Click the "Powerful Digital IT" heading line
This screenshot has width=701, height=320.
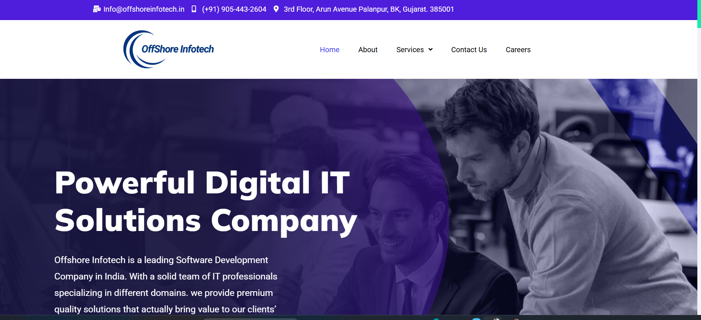click(x=202, y=183)
